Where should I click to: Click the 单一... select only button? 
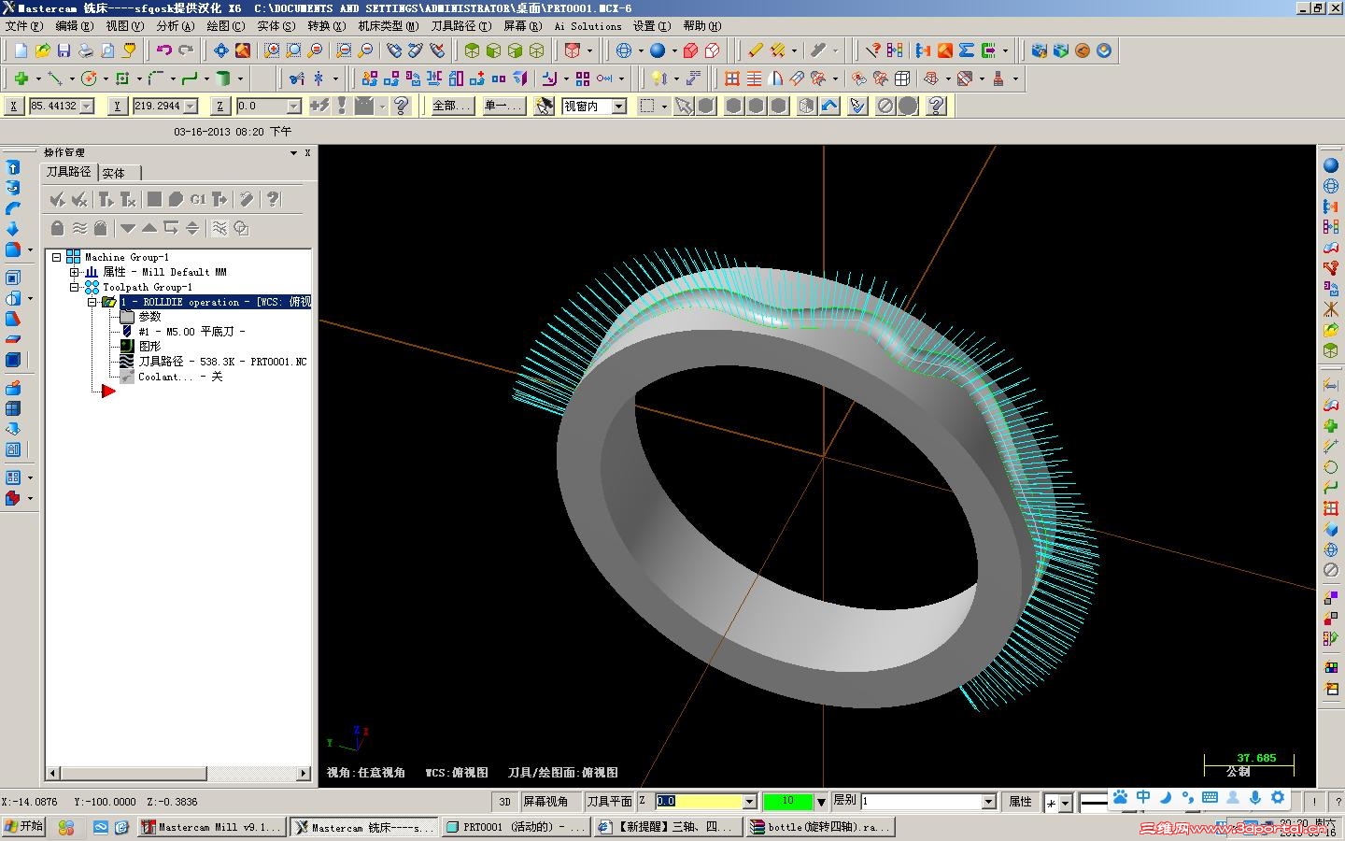pyautogui.click(x=503, y=106)
